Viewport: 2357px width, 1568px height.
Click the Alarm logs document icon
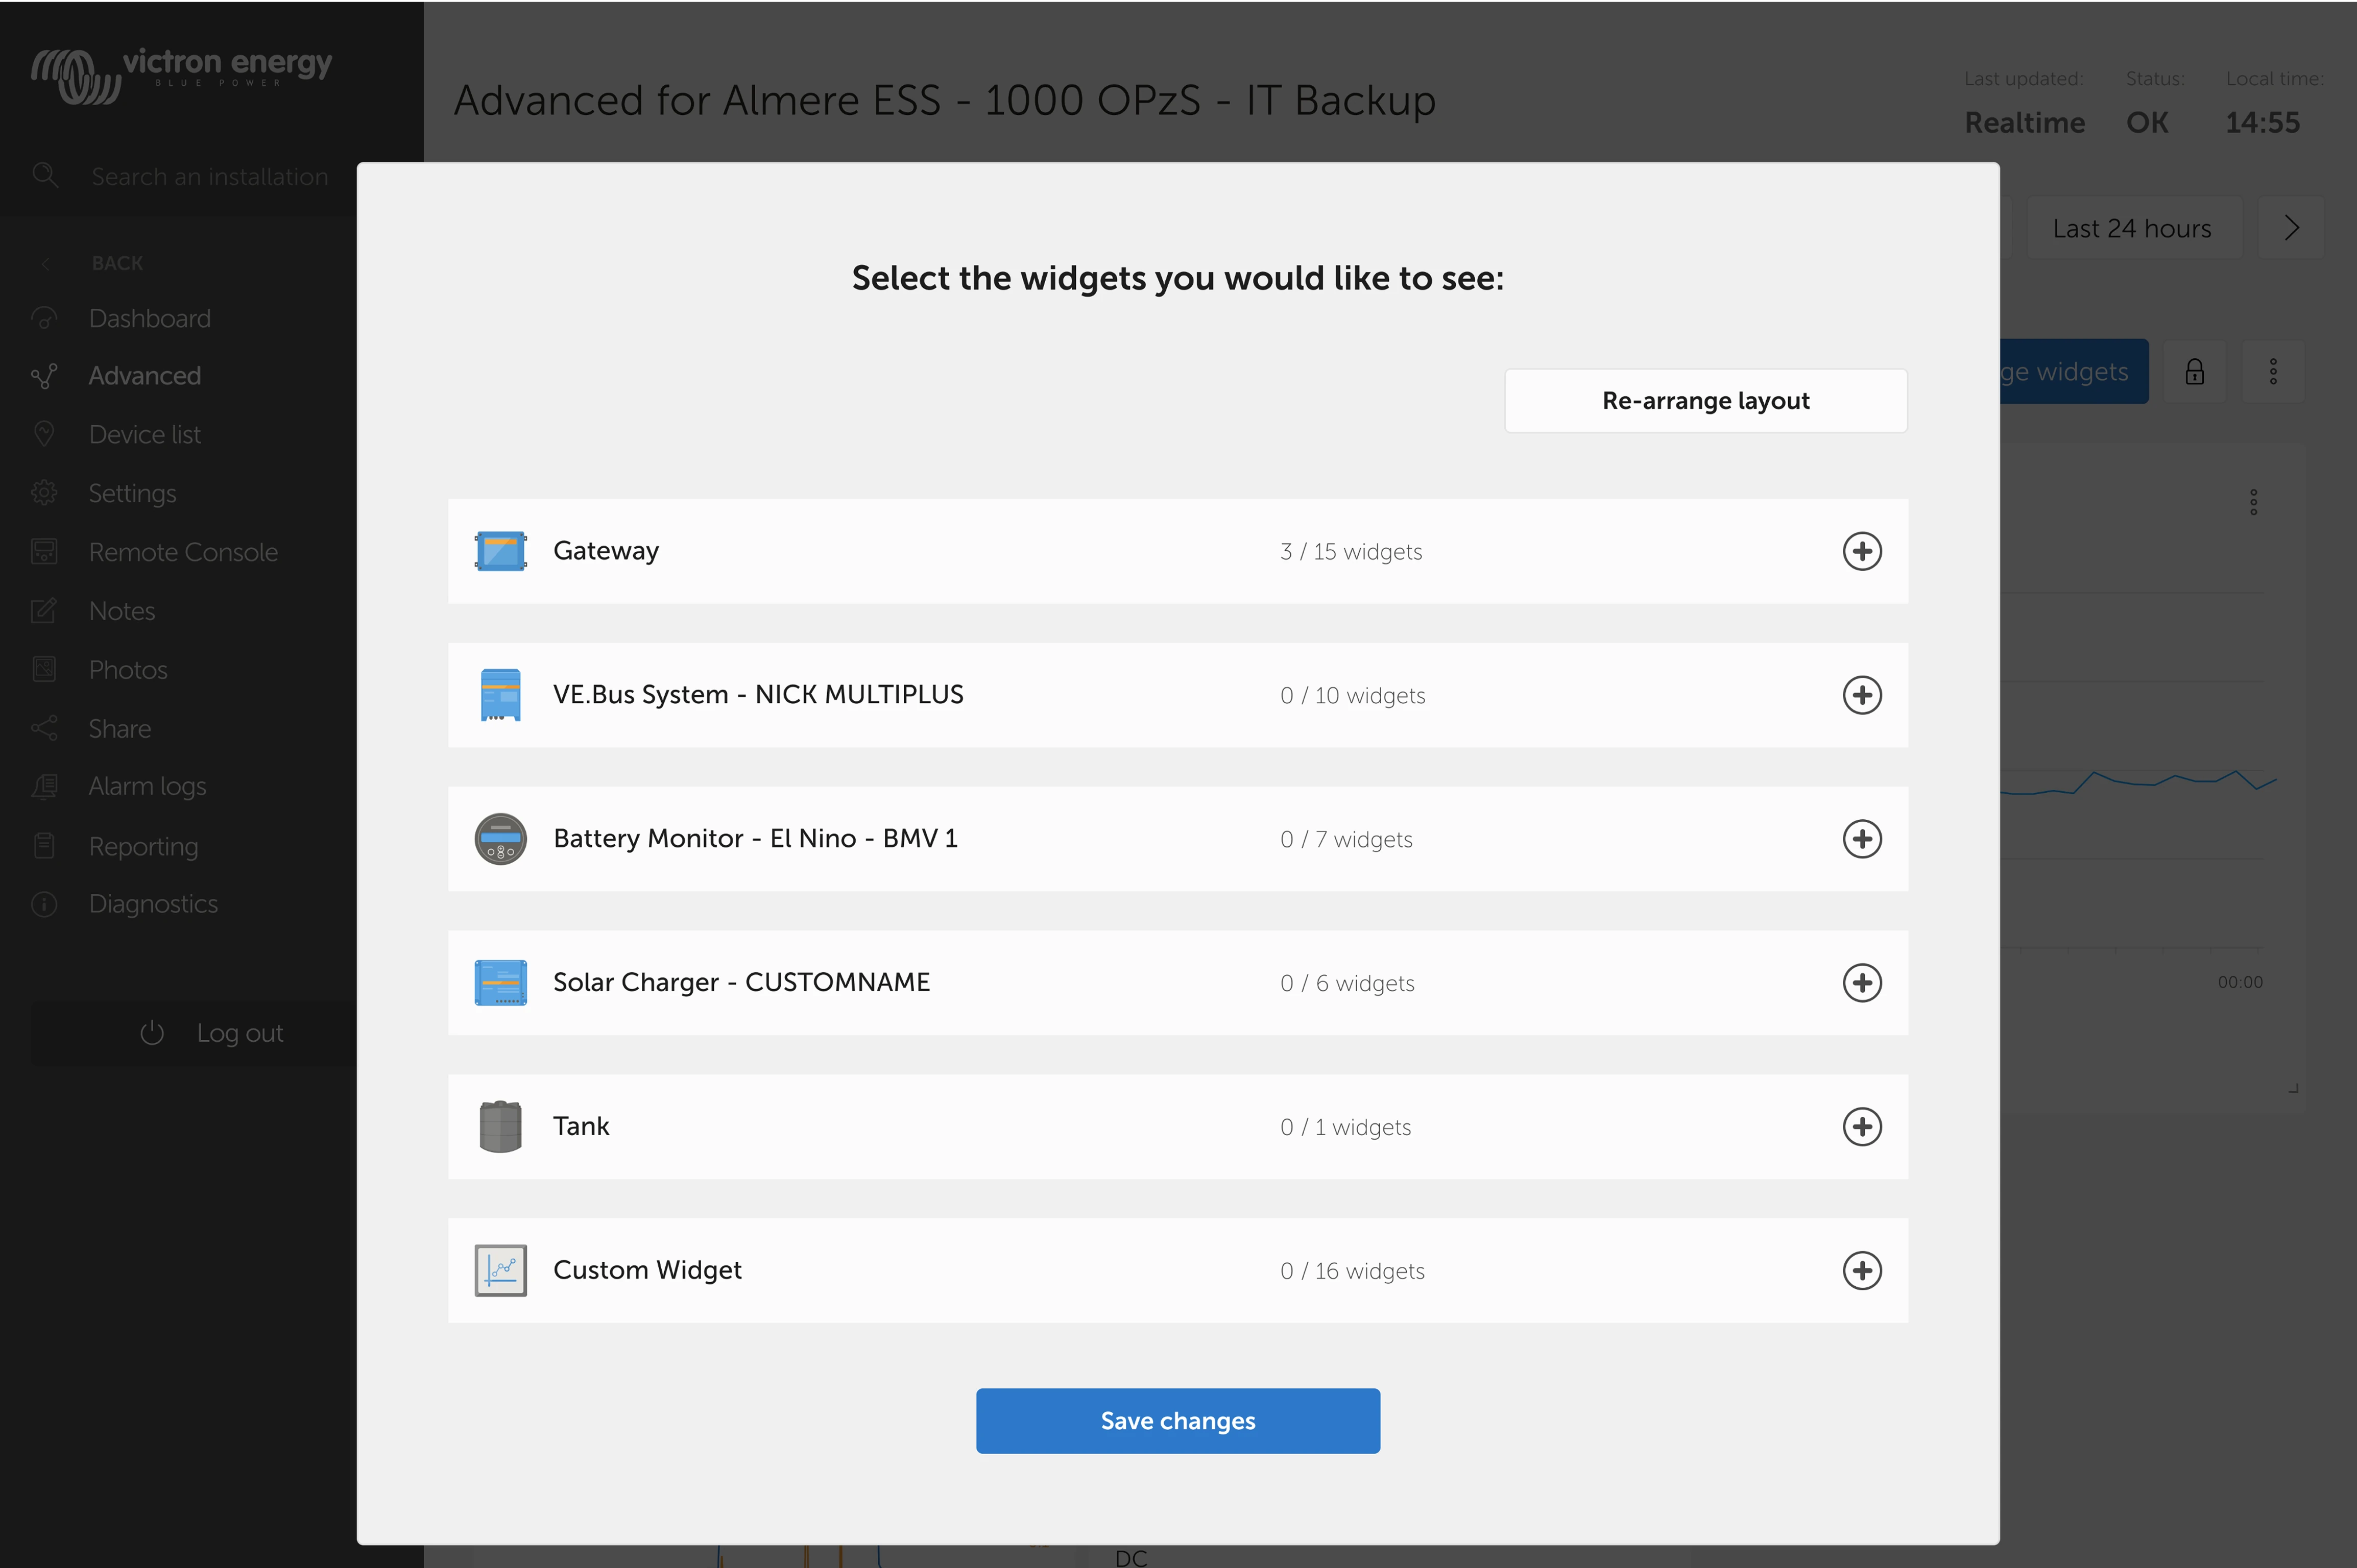pyautogui.click(x=44, y=787)
